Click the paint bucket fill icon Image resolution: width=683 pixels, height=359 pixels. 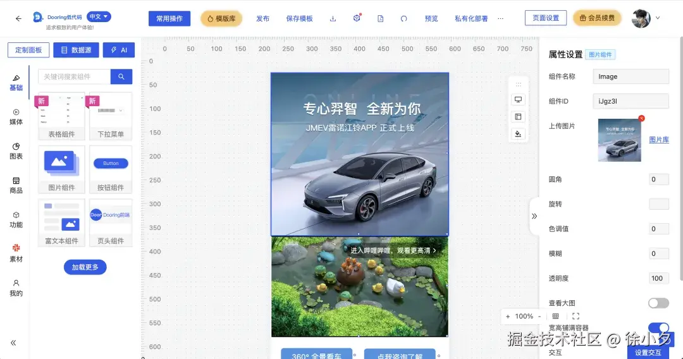coord(518,133)
